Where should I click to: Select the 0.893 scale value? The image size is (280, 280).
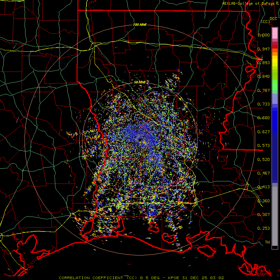[x=264, y=63]
